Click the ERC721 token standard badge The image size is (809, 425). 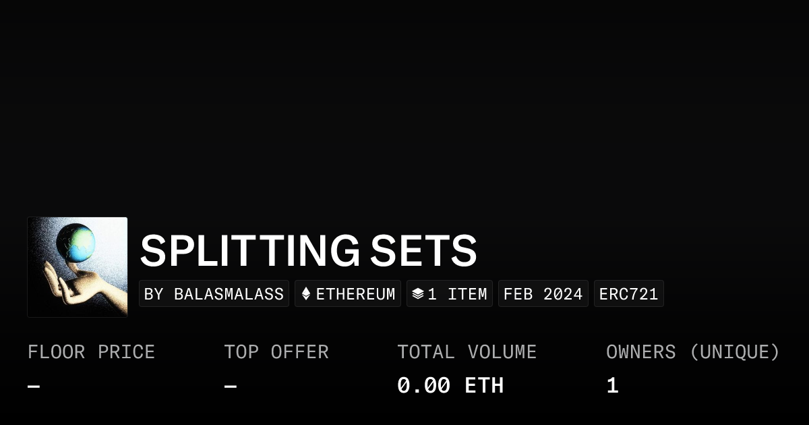coord(628,294)
